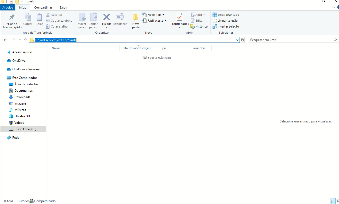Expand address bar history dropdown arrow
339x204 pixels.
coord(237,40)
